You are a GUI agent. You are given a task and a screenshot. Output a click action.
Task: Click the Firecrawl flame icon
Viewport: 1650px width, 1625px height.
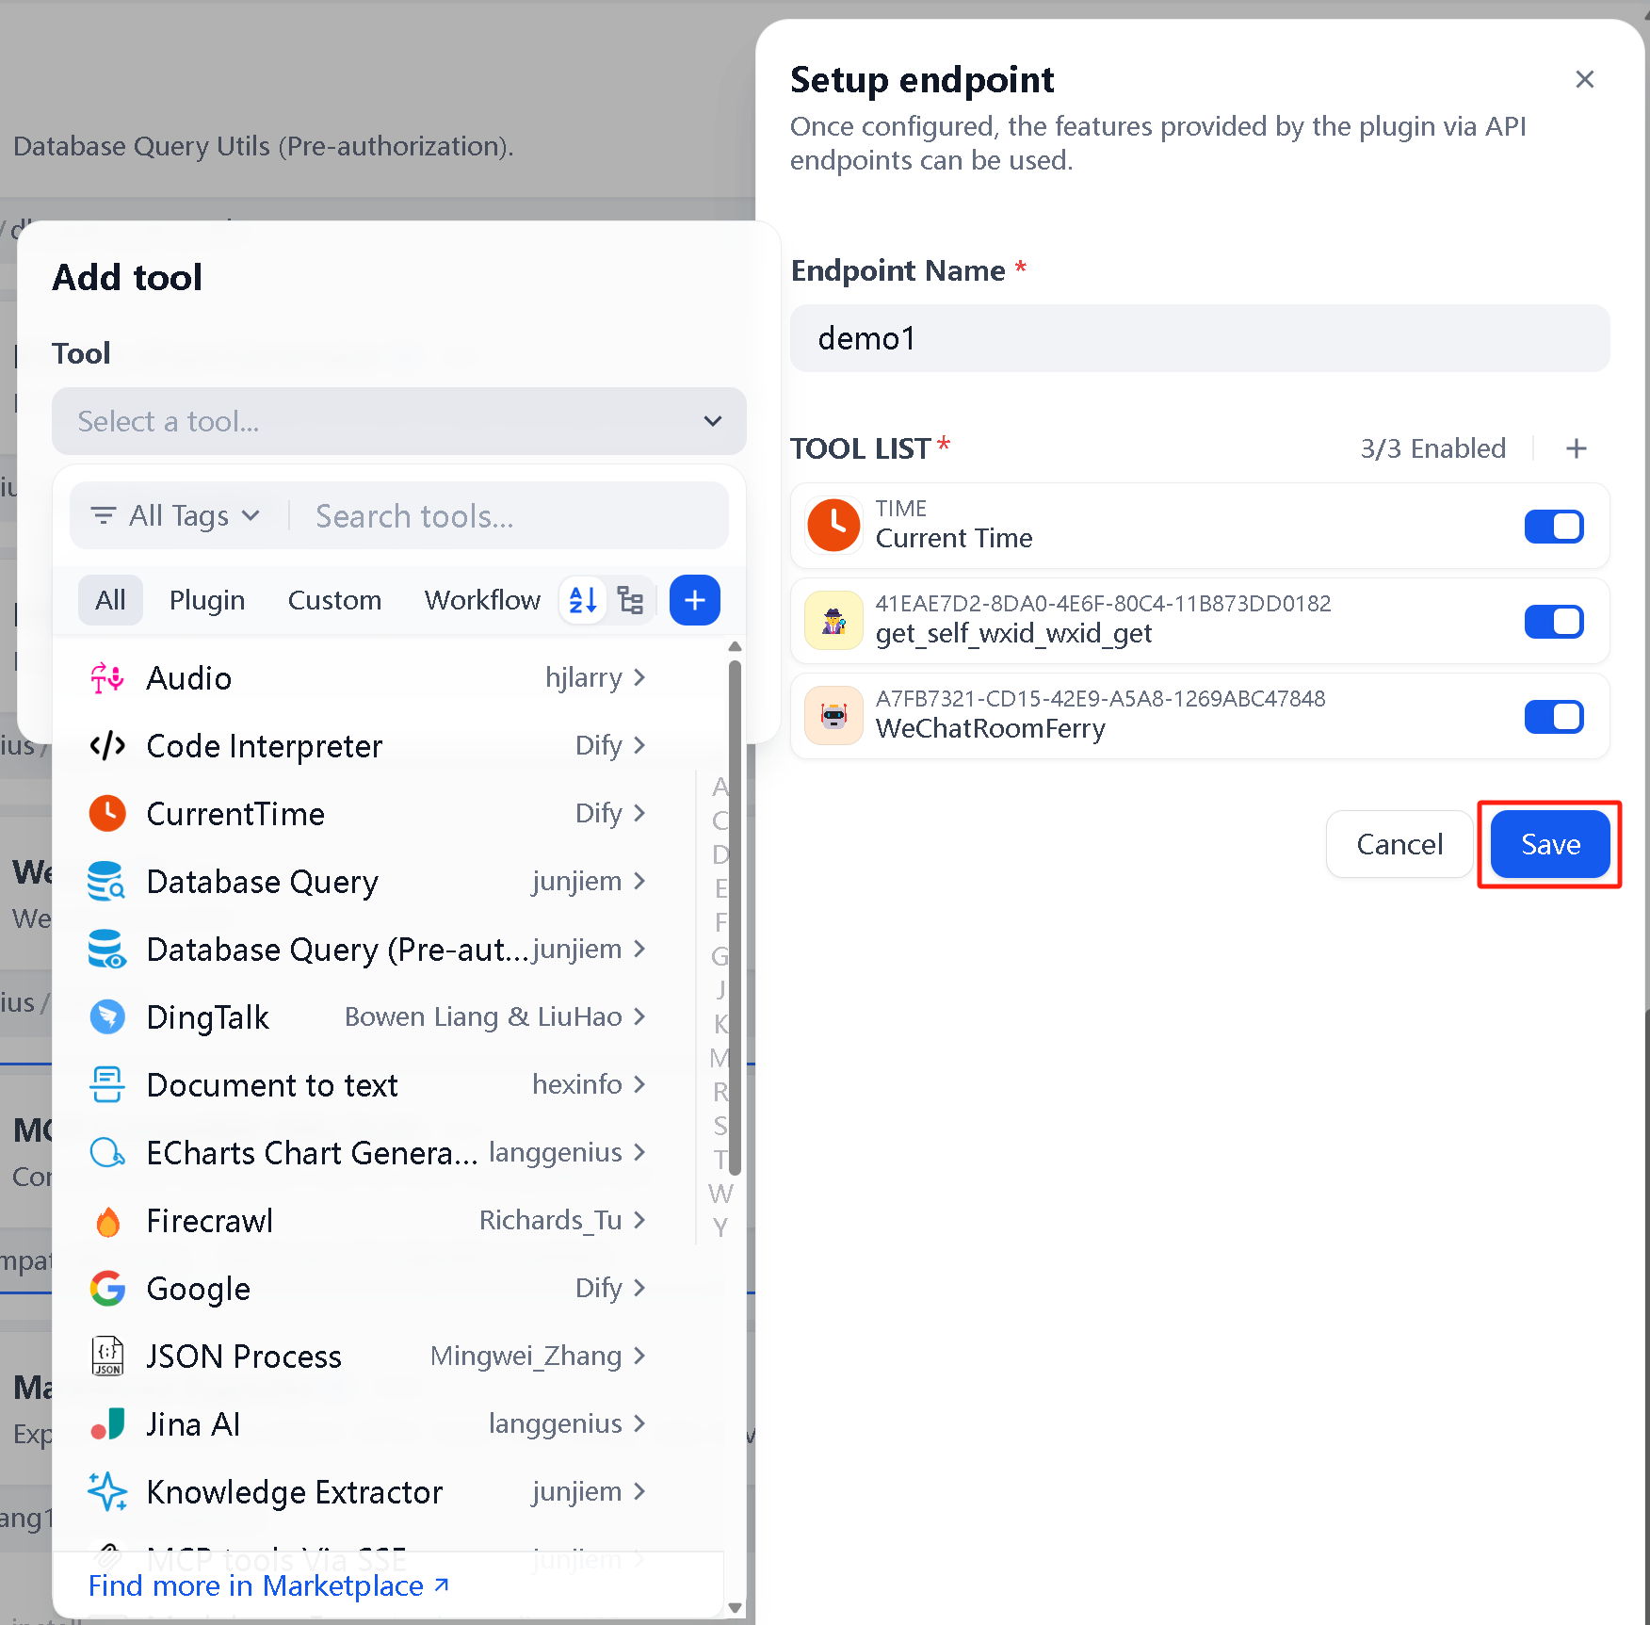coord(107,1221)
